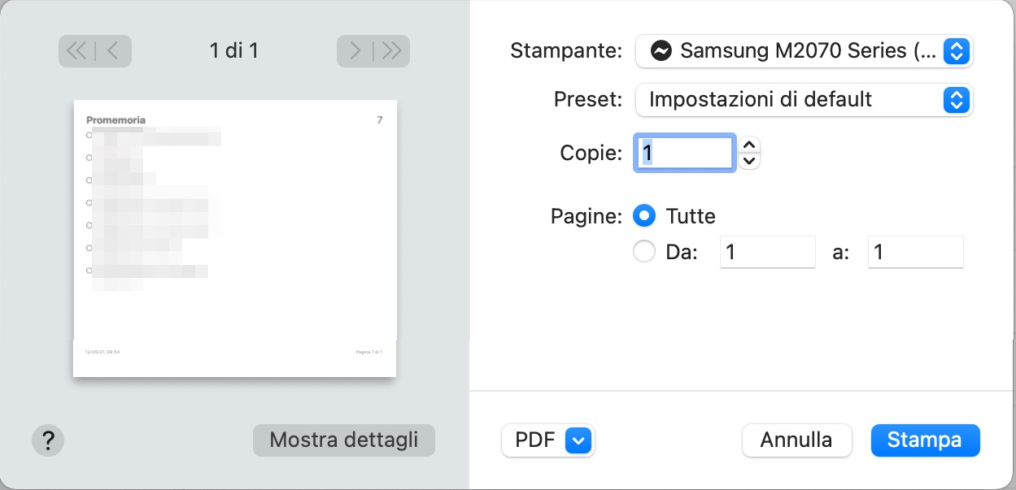Click the Promemoria page preview thumbnail

coord(234,237)
